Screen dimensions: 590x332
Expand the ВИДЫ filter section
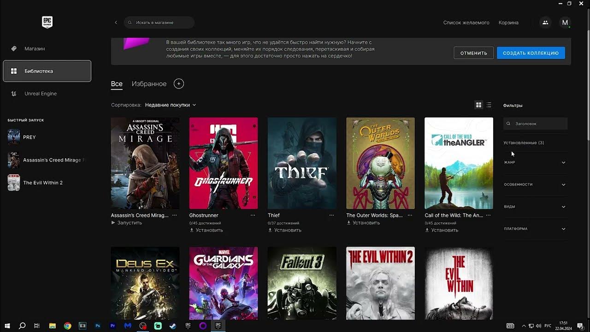[535, 207]
